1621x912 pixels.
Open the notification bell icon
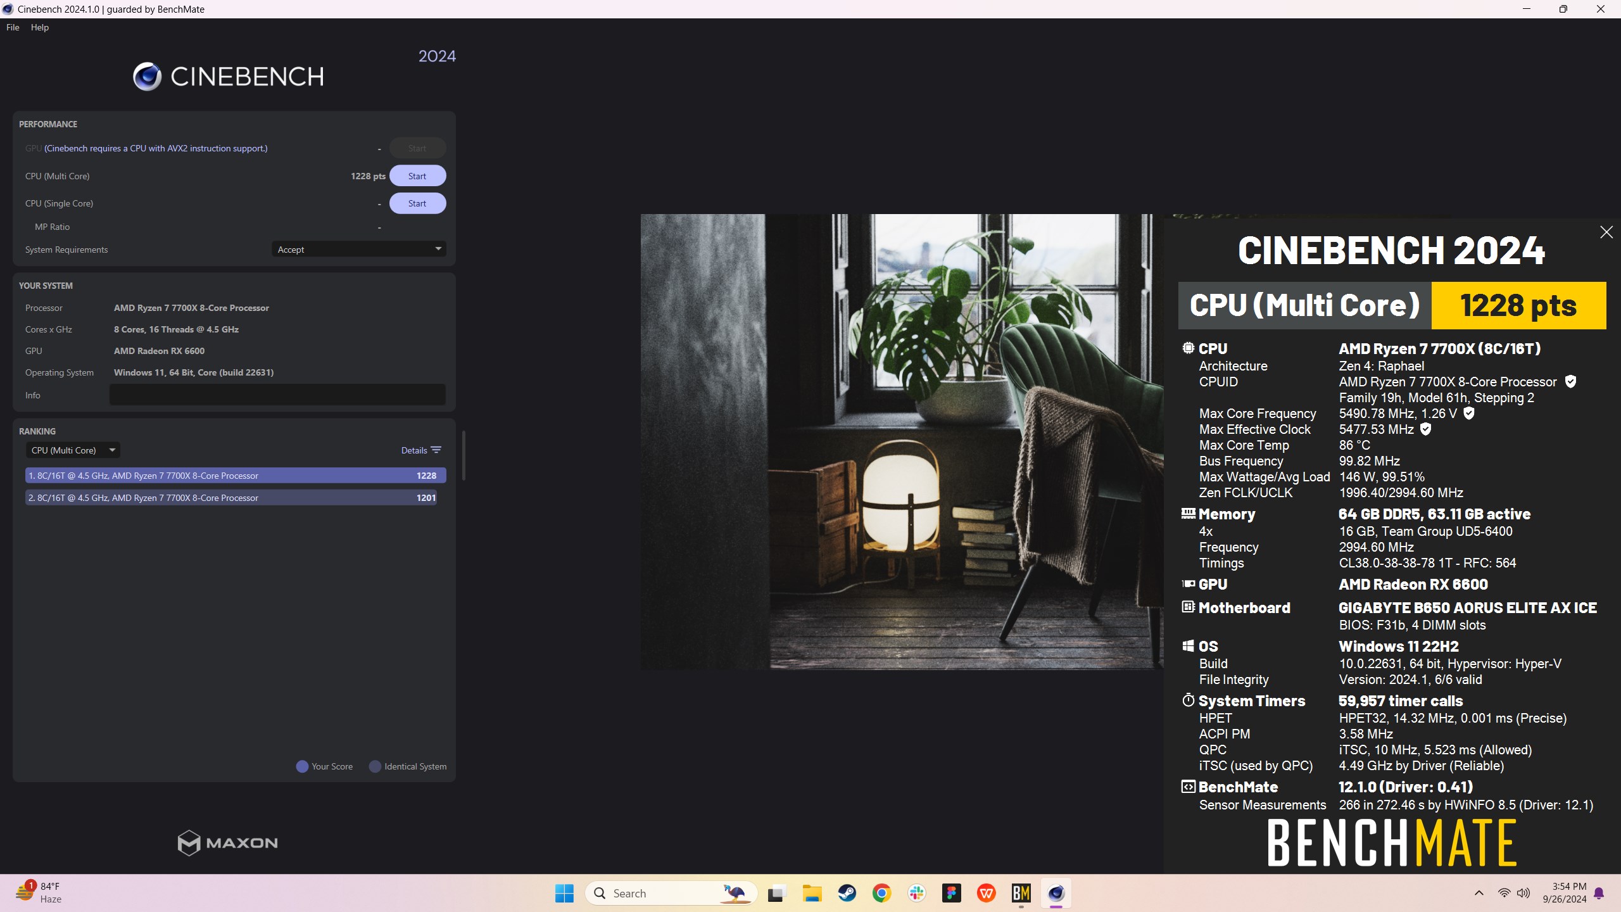(x=1599, y=894)
